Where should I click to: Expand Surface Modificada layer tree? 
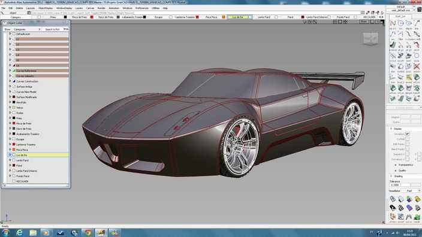point(10,97)
